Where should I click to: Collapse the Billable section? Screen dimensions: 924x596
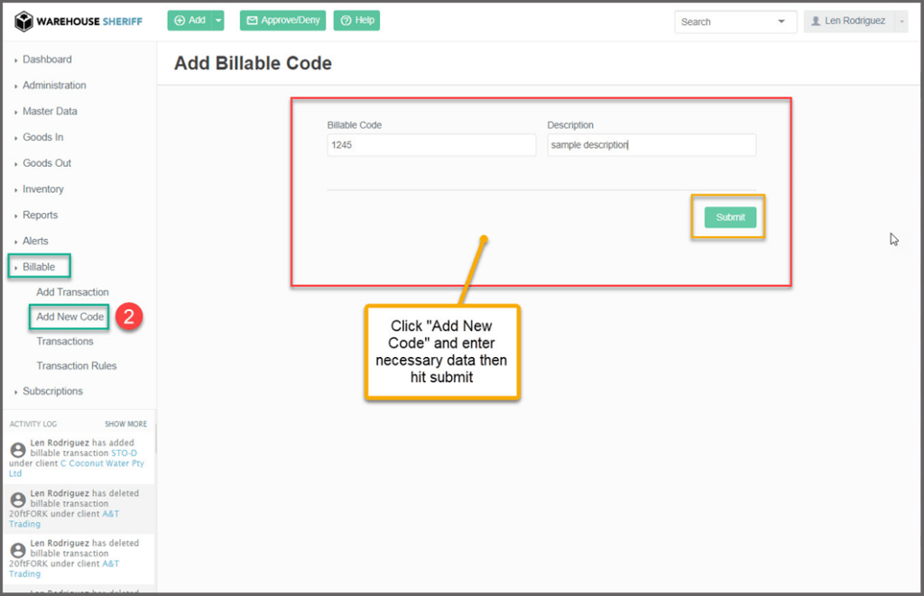(39, 267)
